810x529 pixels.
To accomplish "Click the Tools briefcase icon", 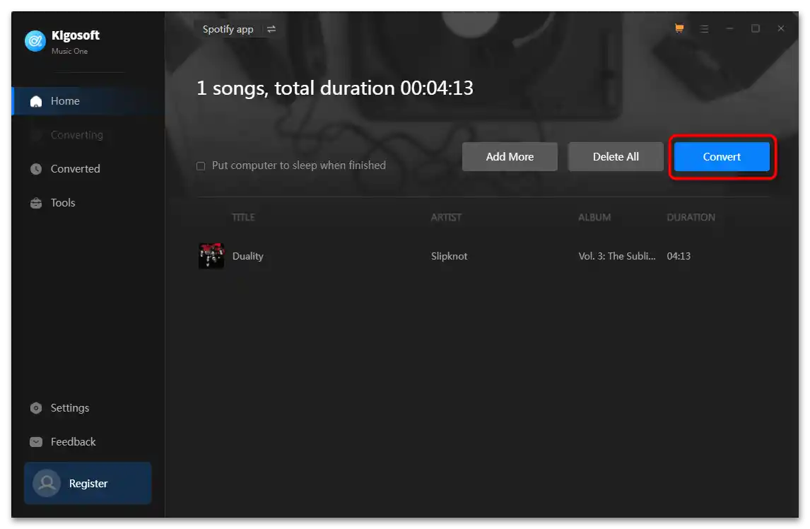I will point(35,203).
